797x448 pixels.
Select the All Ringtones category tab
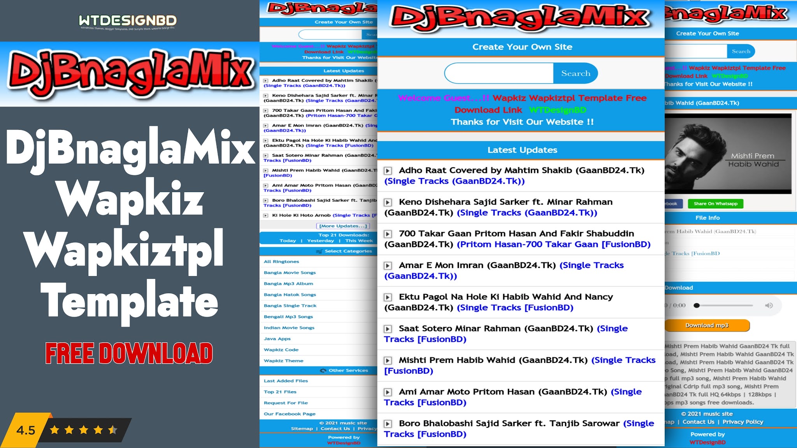[281, 261]
